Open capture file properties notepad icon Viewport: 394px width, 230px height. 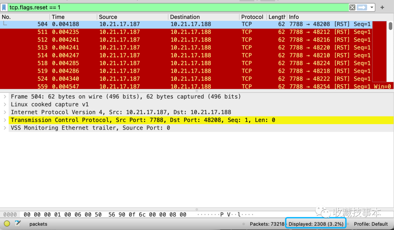coord(18,223)
